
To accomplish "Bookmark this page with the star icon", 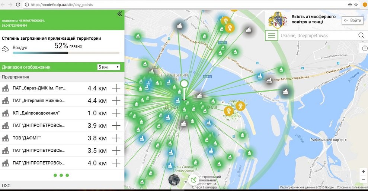I will (x=356, y=4).
